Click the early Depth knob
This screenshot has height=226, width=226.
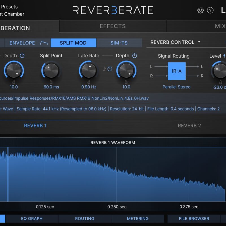click(14, 71)
